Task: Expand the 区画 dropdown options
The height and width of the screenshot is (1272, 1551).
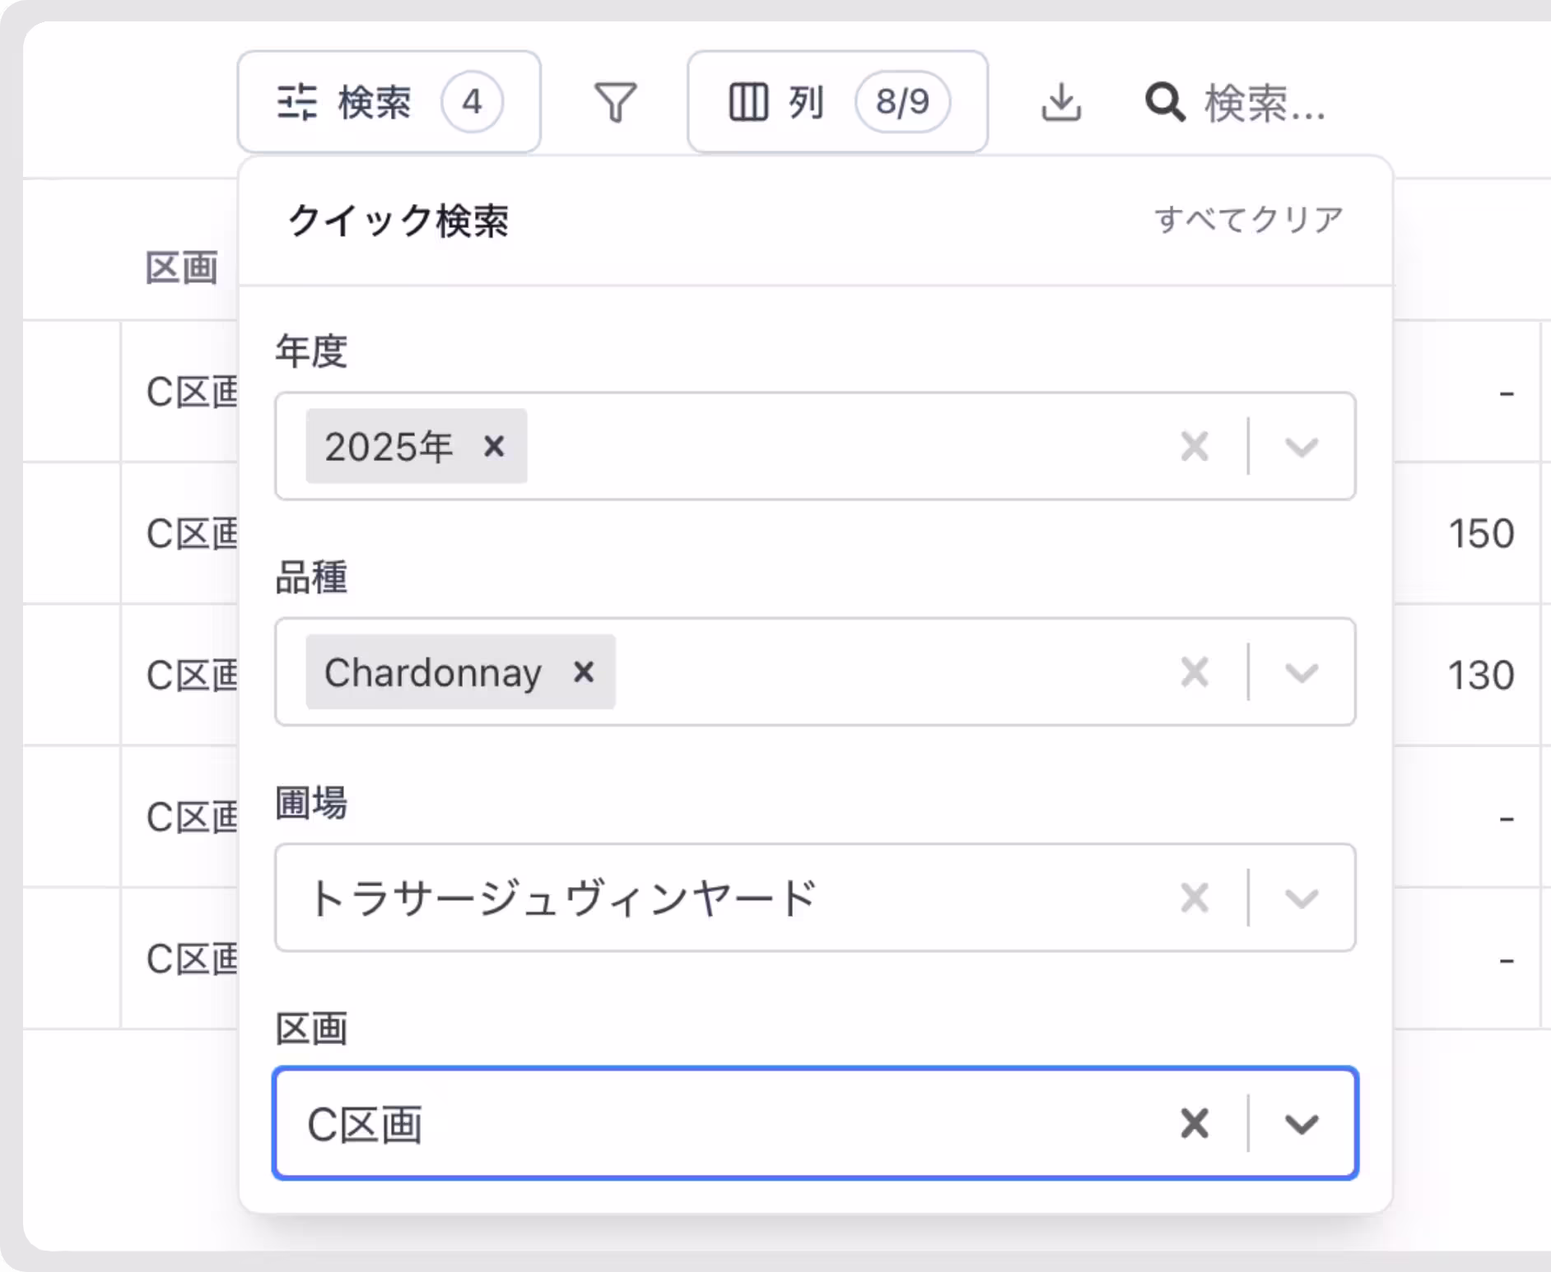Action: (x=1299, y=1124)
